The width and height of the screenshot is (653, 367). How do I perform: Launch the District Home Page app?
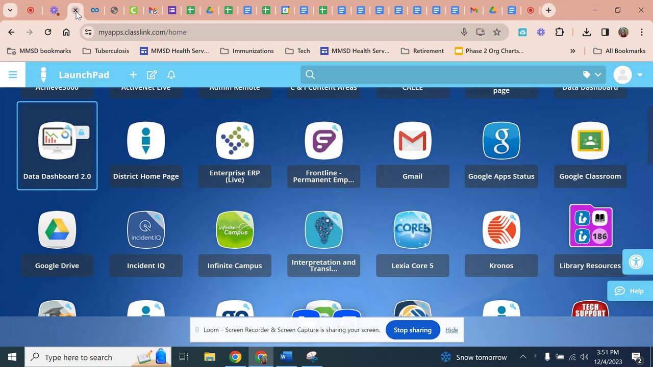(146, 141)
